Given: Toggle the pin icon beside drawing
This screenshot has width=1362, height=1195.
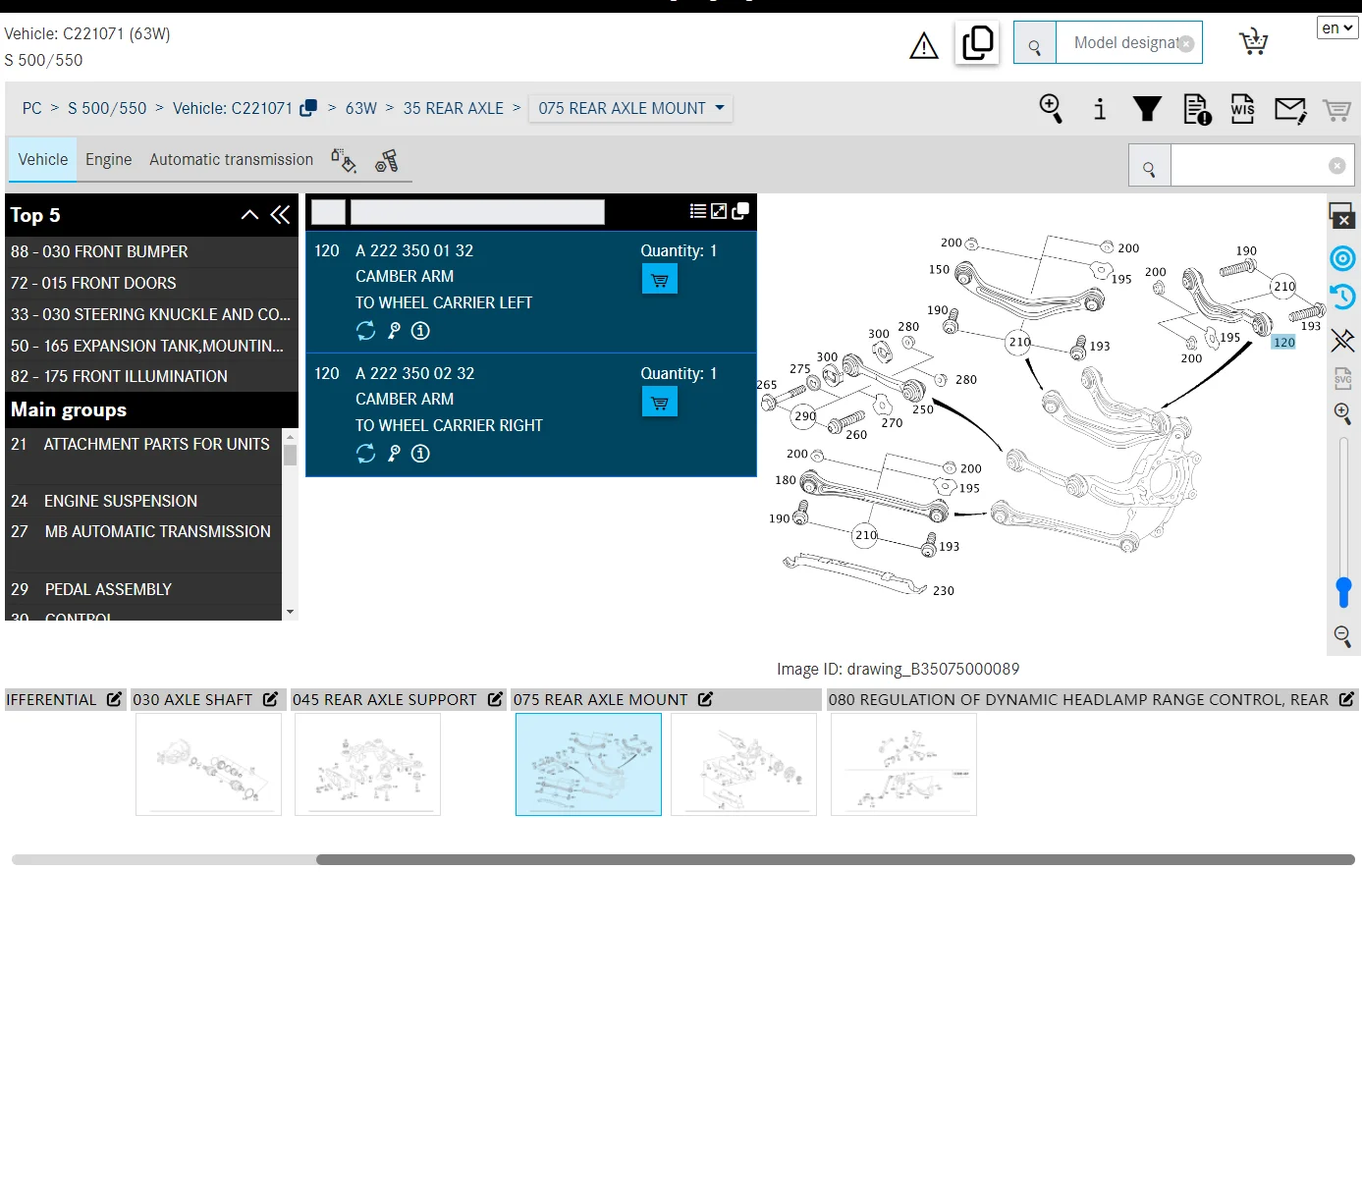Looking at the screenshot, I should pyautogui.click(x=1342, y=340).
